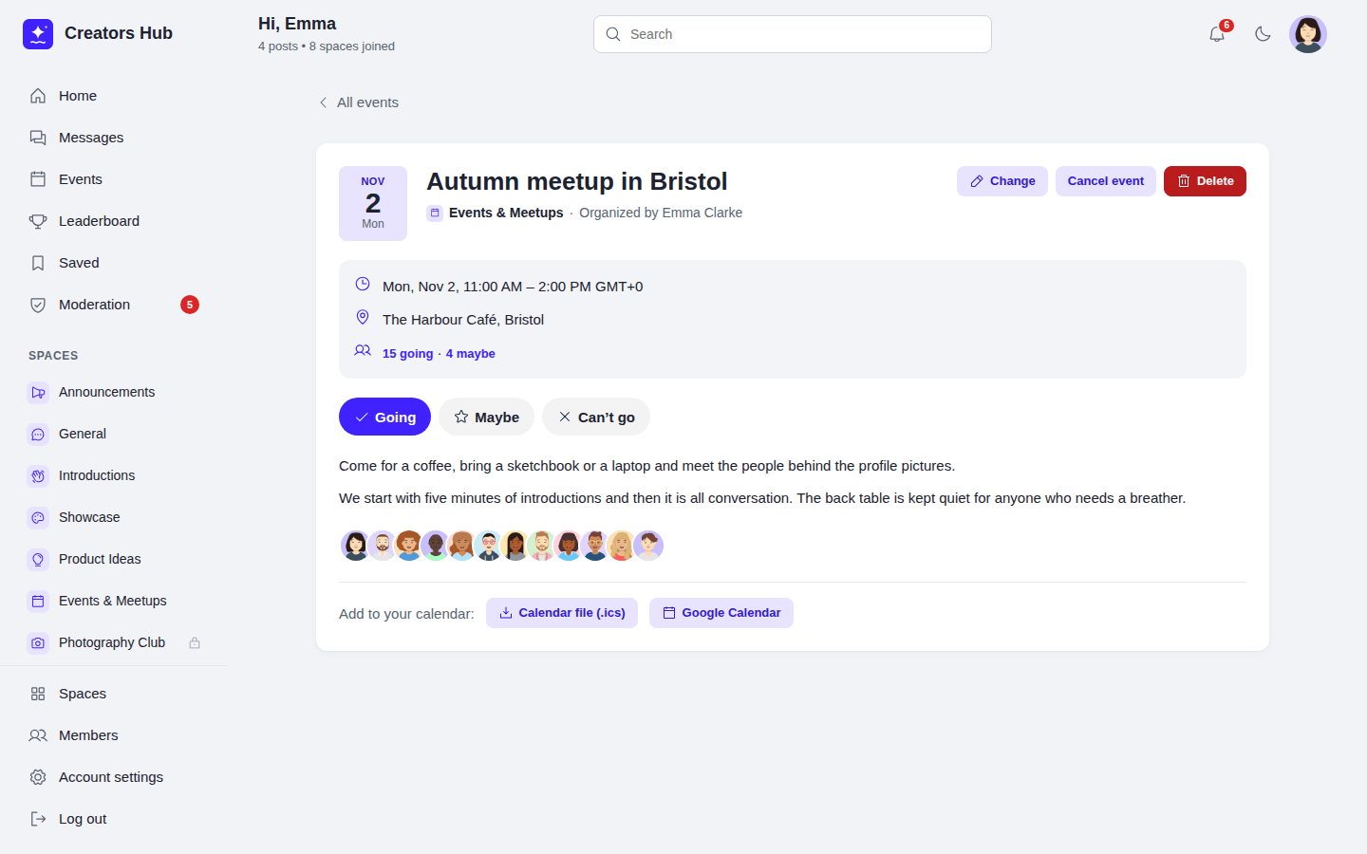Viewport: 1367px width, 854px height.
Task: Click "The Harbour Café, Bristol" location text
Action: pyautogui.click(x=463, y=320)
